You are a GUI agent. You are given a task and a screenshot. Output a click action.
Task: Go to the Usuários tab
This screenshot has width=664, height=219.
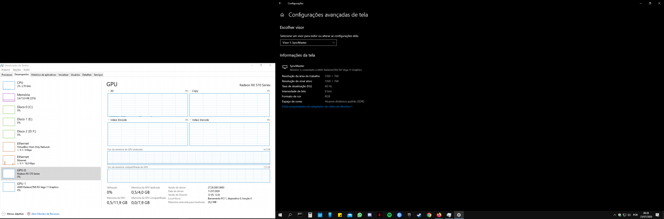tap(76, 75)
